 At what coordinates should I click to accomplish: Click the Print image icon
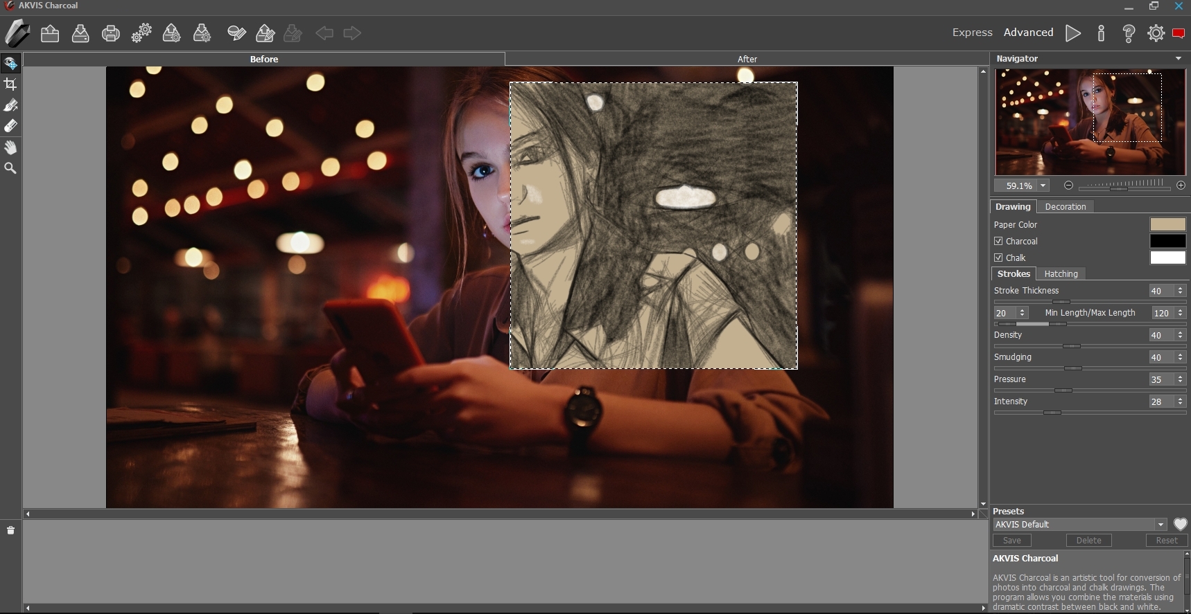pos(111,33)
